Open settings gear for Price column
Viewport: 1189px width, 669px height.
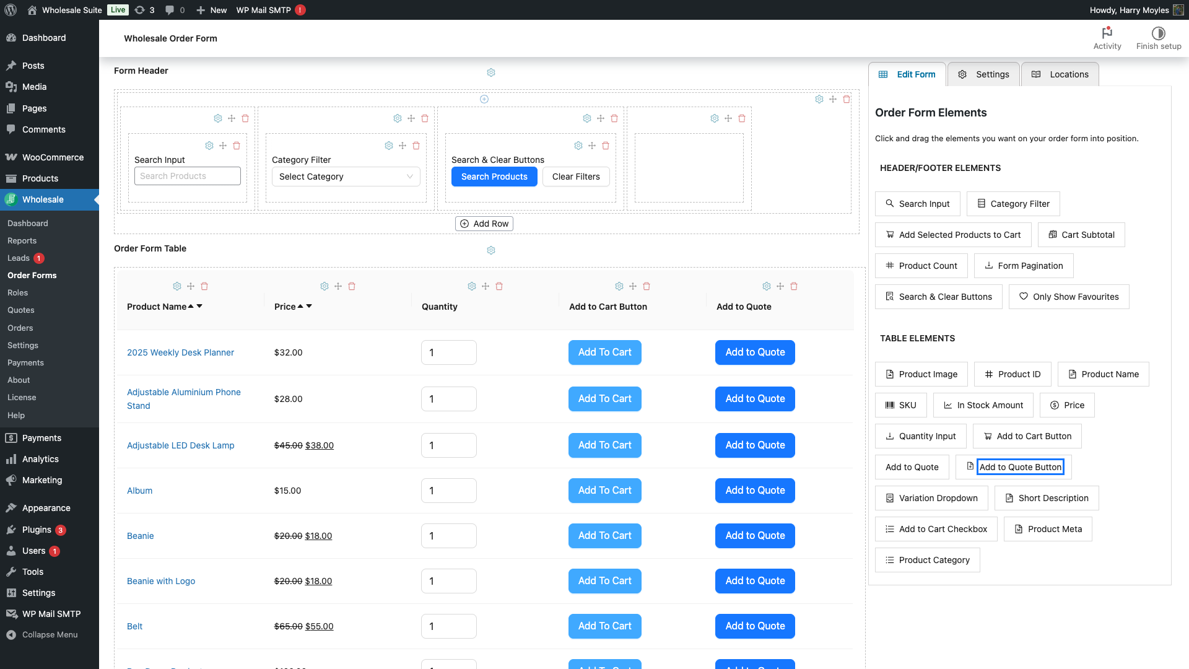pos(324,286)
